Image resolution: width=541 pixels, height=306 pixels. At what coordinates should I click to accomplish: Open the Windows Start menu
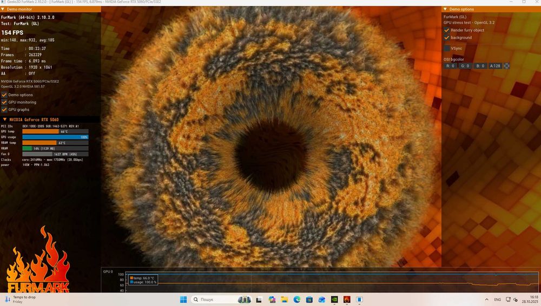tap(183, 300)
